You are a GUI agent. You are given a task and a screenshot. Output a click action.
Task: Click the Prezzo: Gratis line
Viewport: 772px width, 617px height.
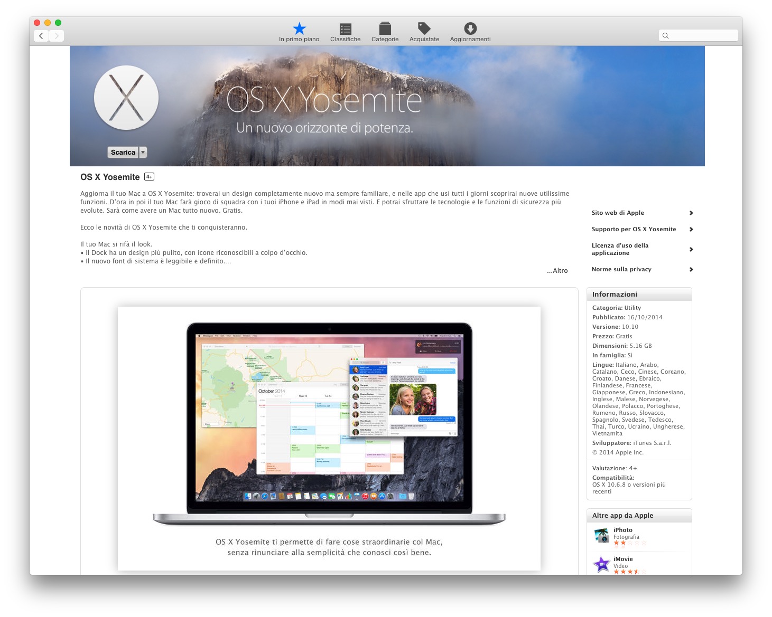[612, 336]
